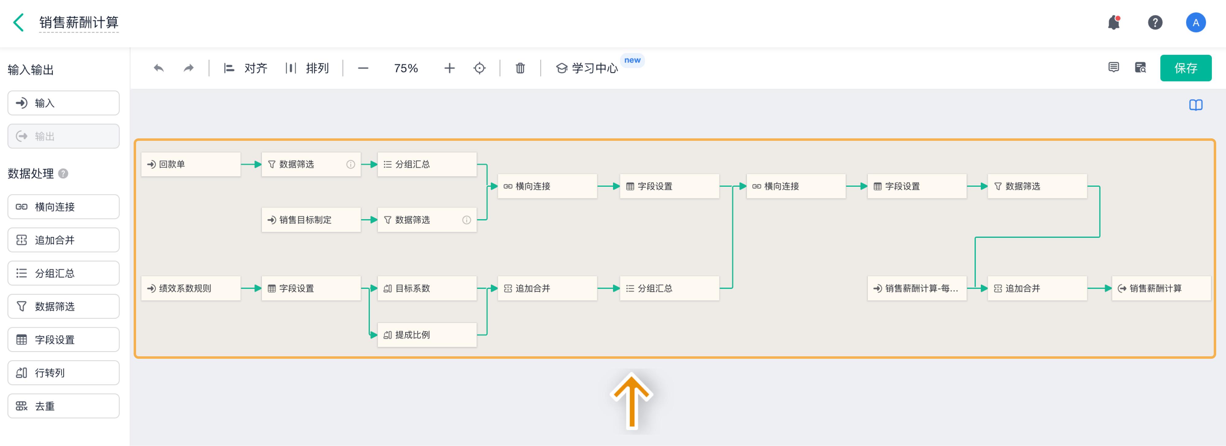Zoom in with the plus button
The image size is (1226, 446).
449,68
